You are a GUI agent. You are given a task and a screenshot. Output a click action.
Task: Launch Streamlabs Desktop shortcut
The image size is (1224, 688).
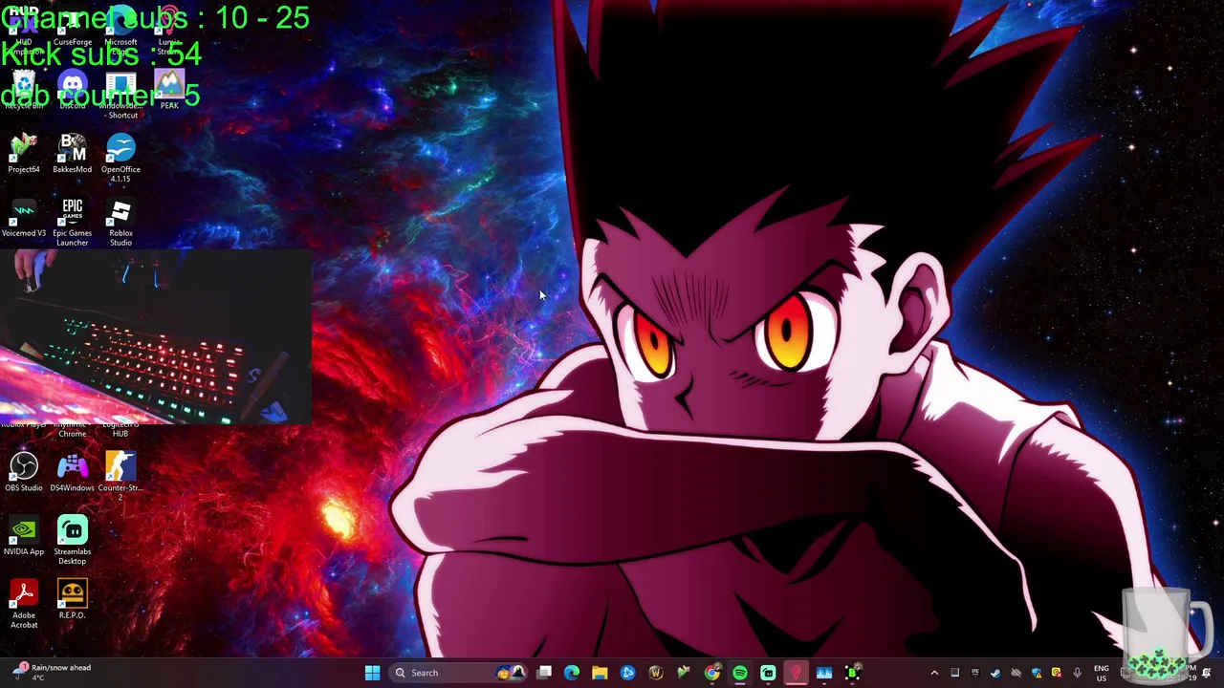point(73,540)
